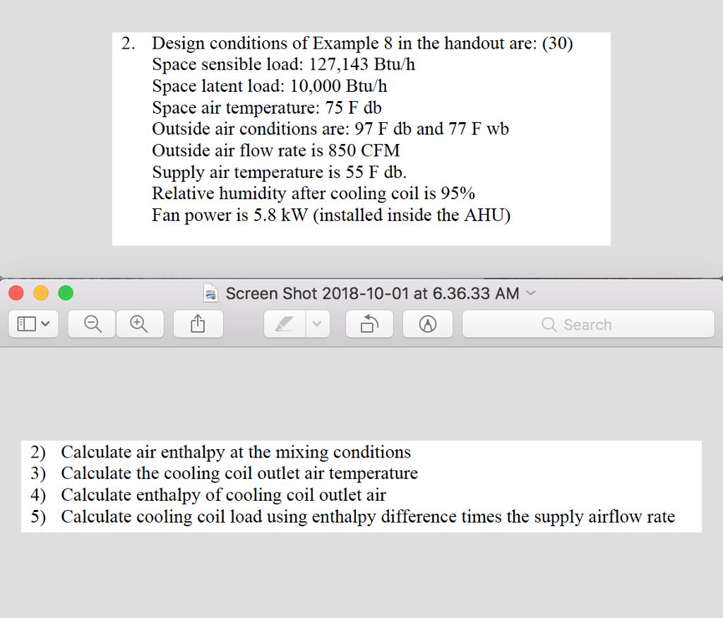723x618 pixels.
Task: Click text 'Relative humidity after cooling coil is 95%'
Action: click(x=313, y=194)
